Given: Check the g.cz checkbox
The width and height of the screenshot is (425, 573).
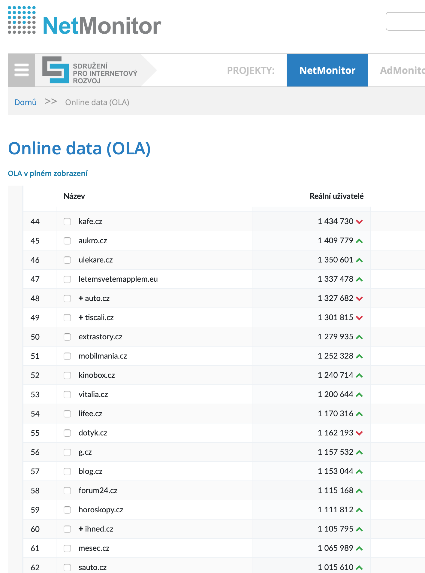Looking at the screenshot, I should pyautogui.click(x=67, y=452).
